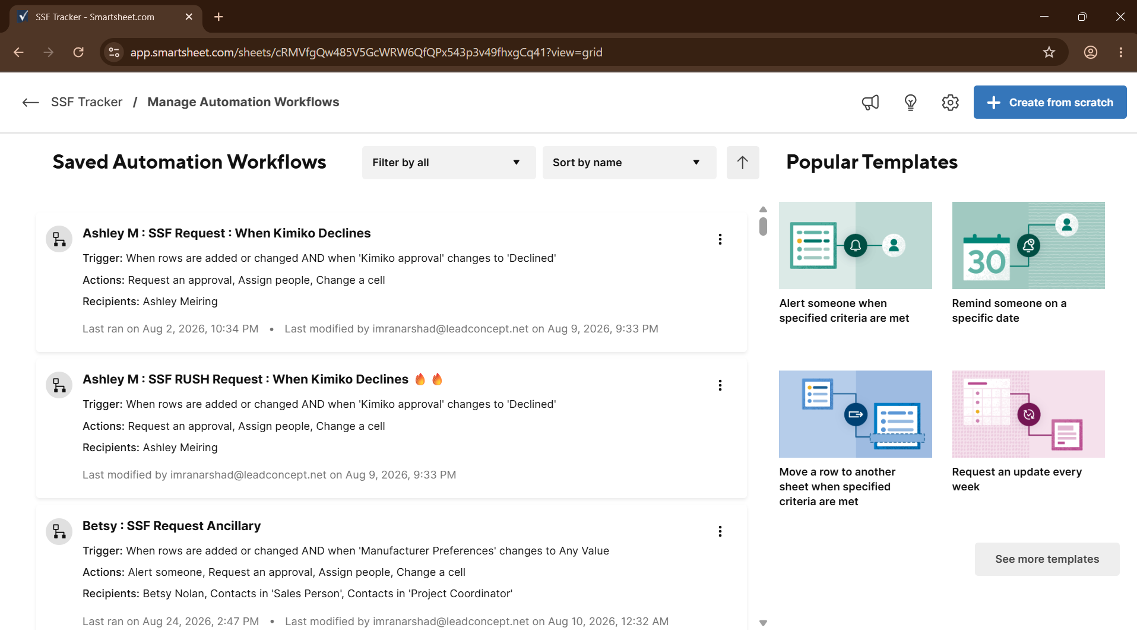Go back using the arrow beside SSF Tracker
1137x637 pixels.
coord(30,102)
